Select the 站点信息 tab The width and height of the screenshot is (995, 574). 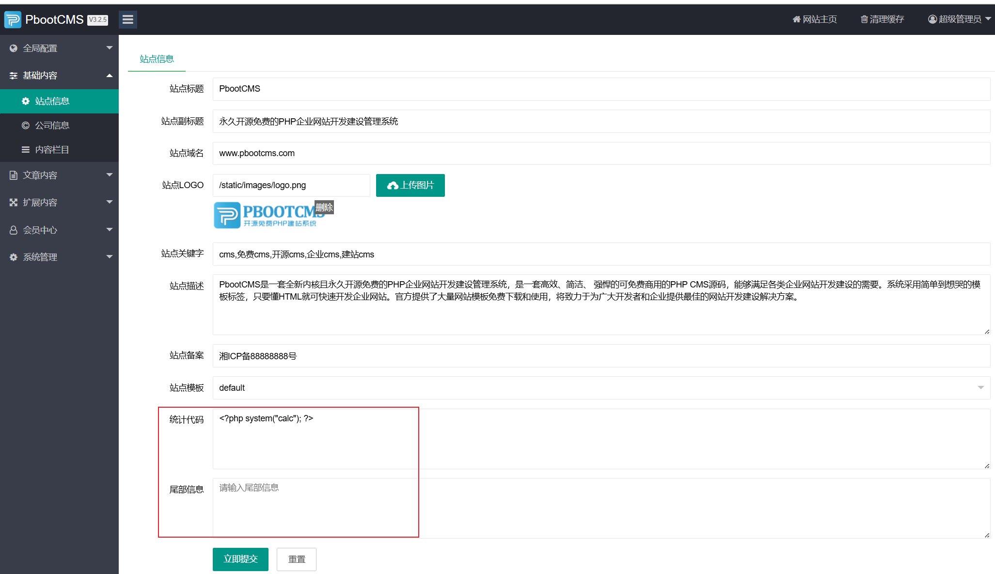click(x=157, y=59)
